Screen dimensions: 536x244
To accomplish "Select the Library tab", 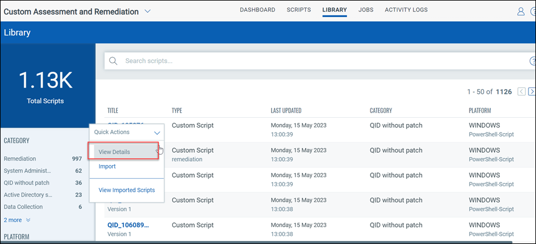I will (x=334, y=10).
